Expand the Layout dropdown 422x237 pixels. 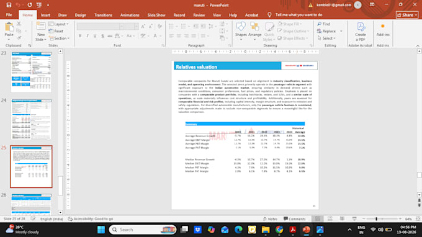(x=59, y=24)
